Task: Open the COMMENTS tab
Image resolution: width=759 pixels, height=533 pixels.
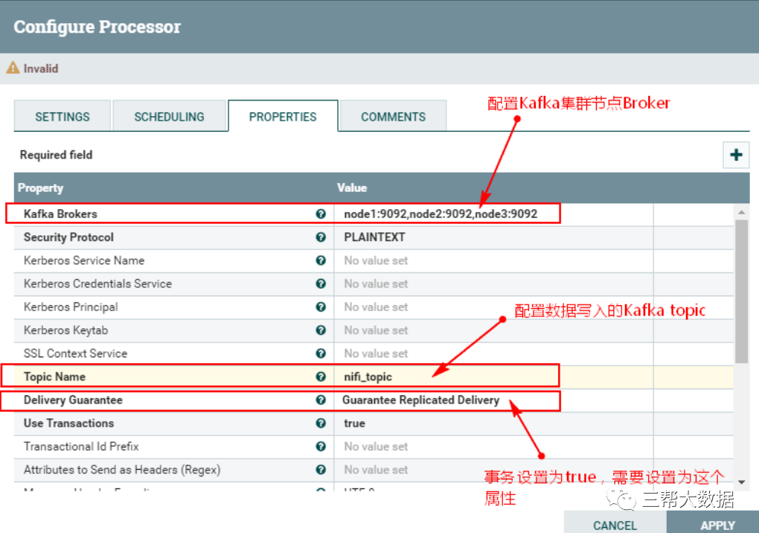Action: click(393, 117)
